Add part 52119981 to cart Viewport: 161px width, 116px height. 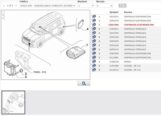click(x=93, y=58)
